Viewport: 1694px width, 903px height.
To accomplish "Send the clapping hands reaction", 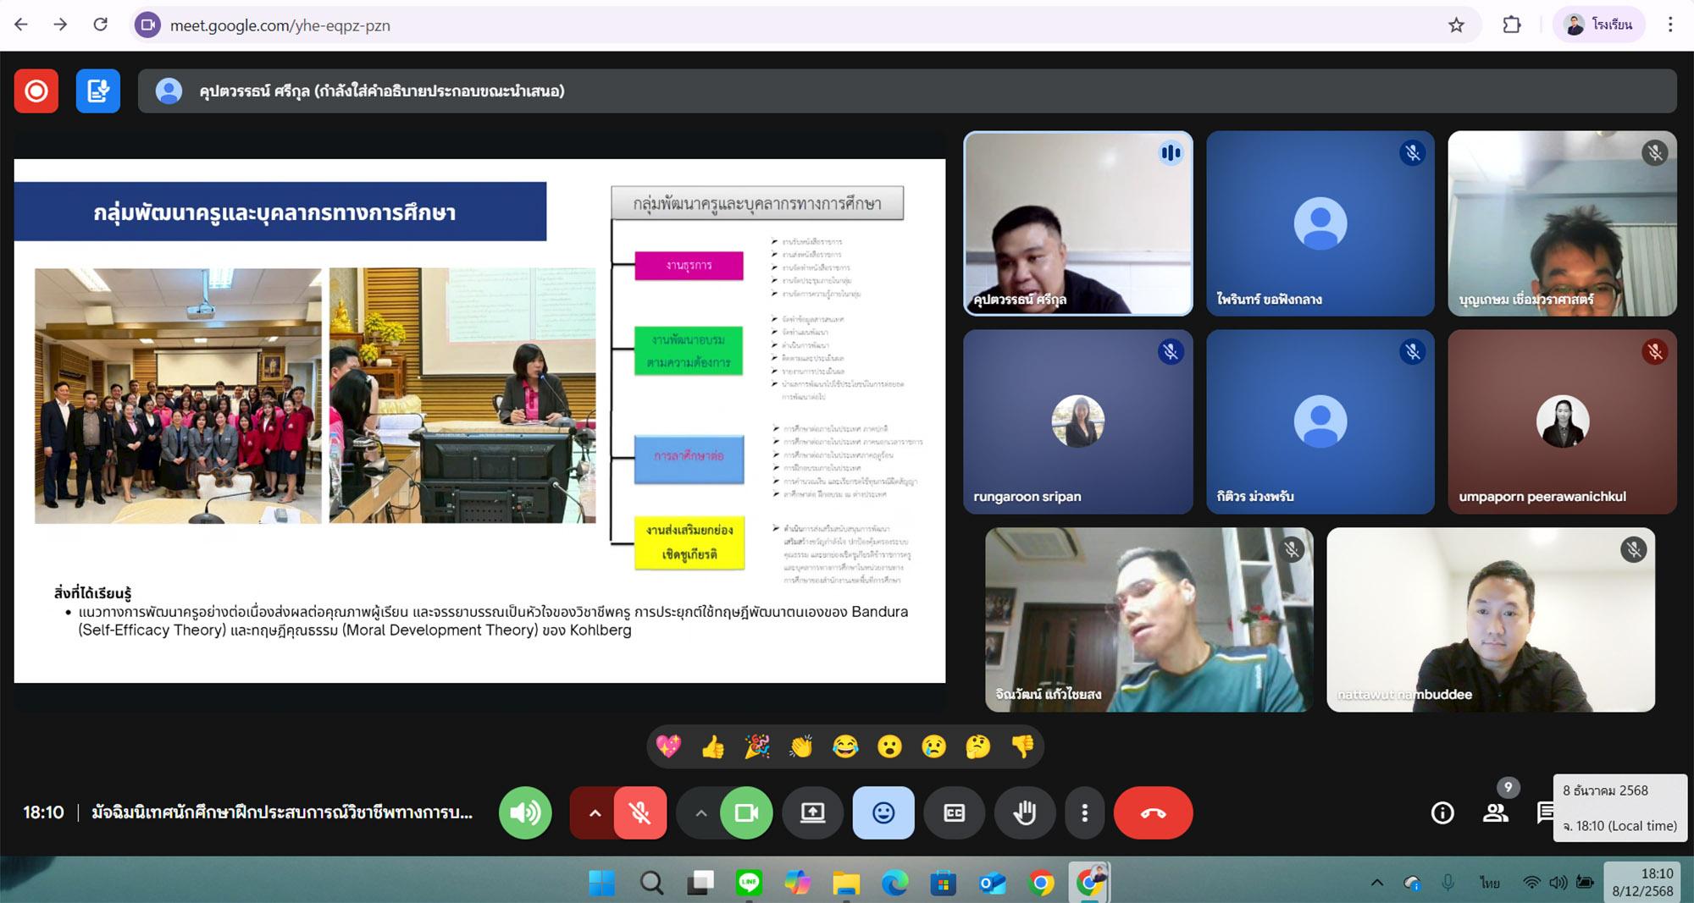I will [x=801, y=746].
